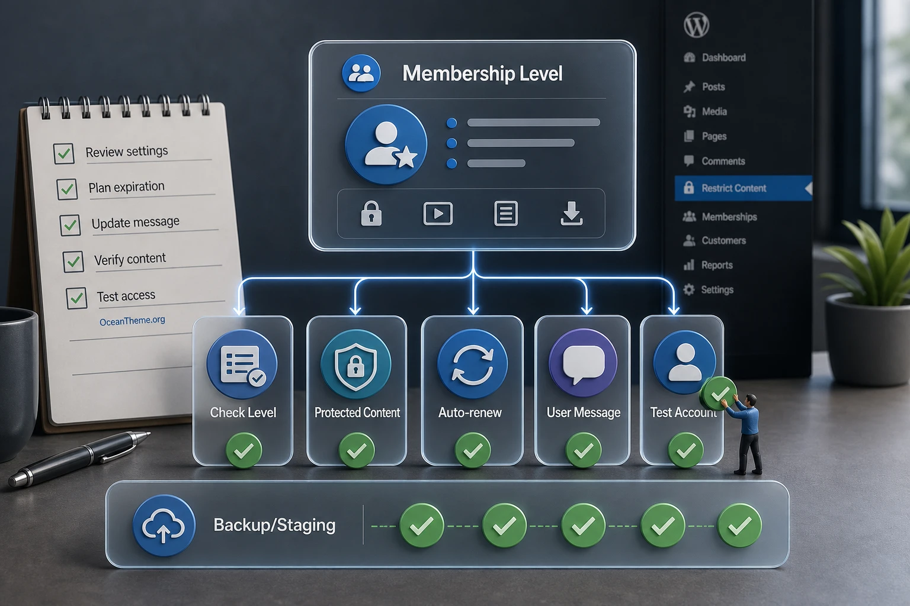Viewport: 910px width, 606px height.
Task: Click the user with star avatar icon
Action: [386, 145]
